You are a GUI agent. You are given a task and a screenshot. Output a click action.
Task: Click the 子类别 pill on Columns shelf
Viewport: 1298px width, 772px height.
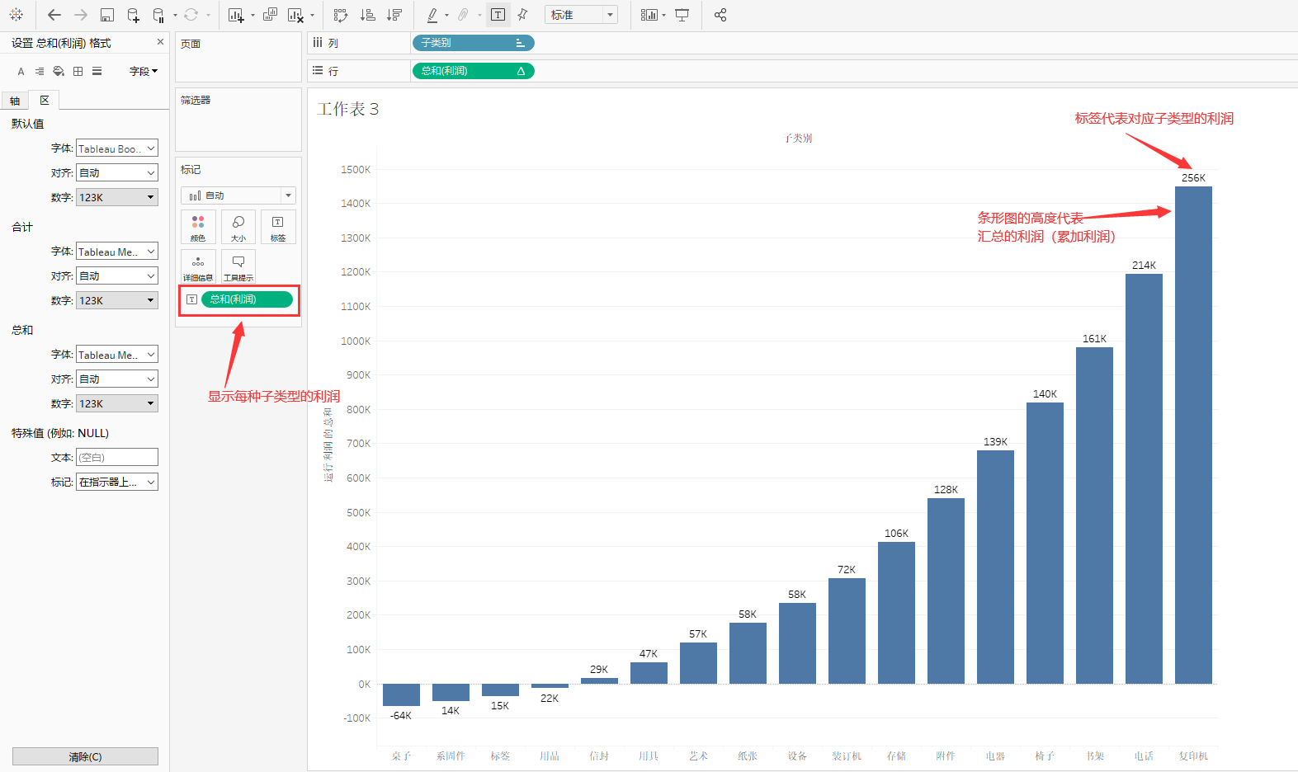tap(473, 43)
